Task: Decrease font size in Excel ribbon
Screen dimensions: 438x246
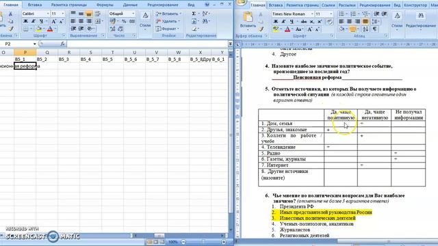Action: [x=61, y=21]
